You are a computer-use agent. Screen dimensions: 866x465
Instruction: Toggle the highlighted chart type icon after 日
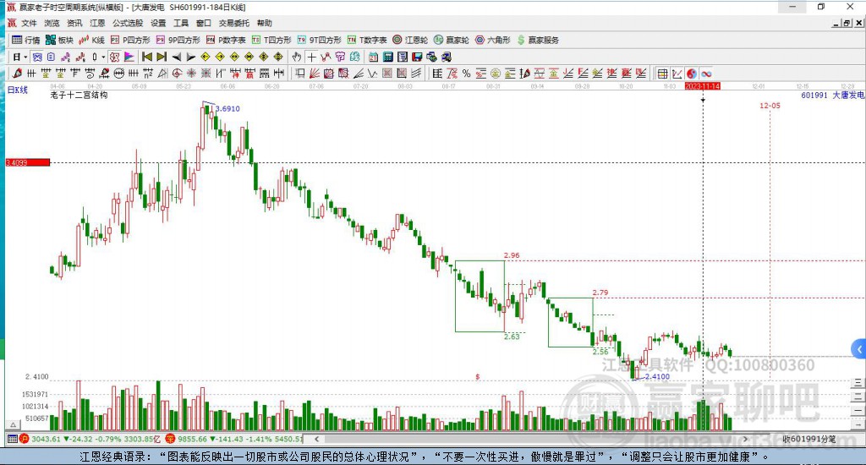pyautogui.click(x=37, y=57)
